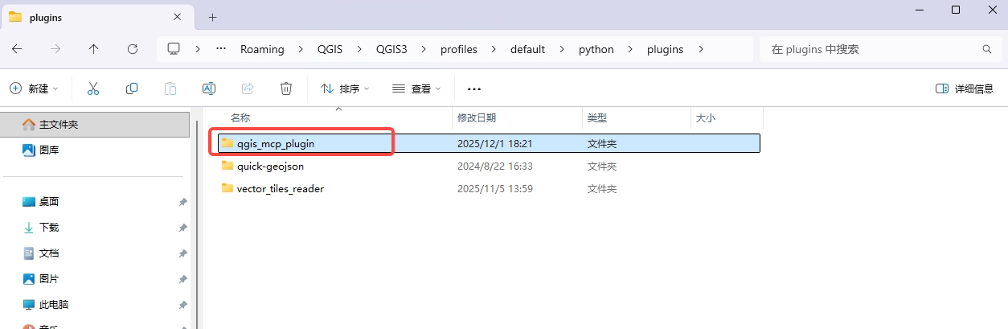Click the Copy icon in toolbar

pyautogui.click(x=132, y=88)
